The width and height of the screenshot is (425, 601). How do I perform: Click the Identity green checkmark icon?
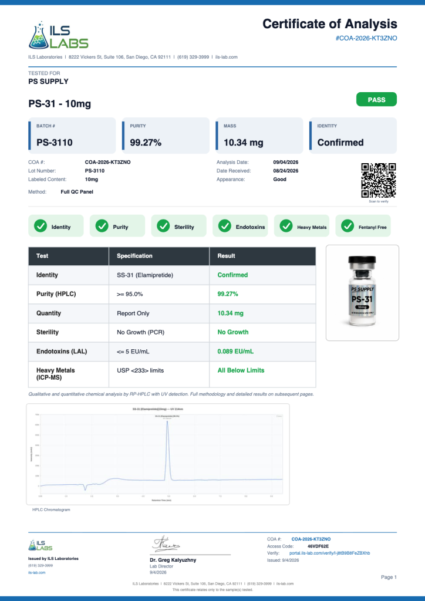(x=41, y=226)
